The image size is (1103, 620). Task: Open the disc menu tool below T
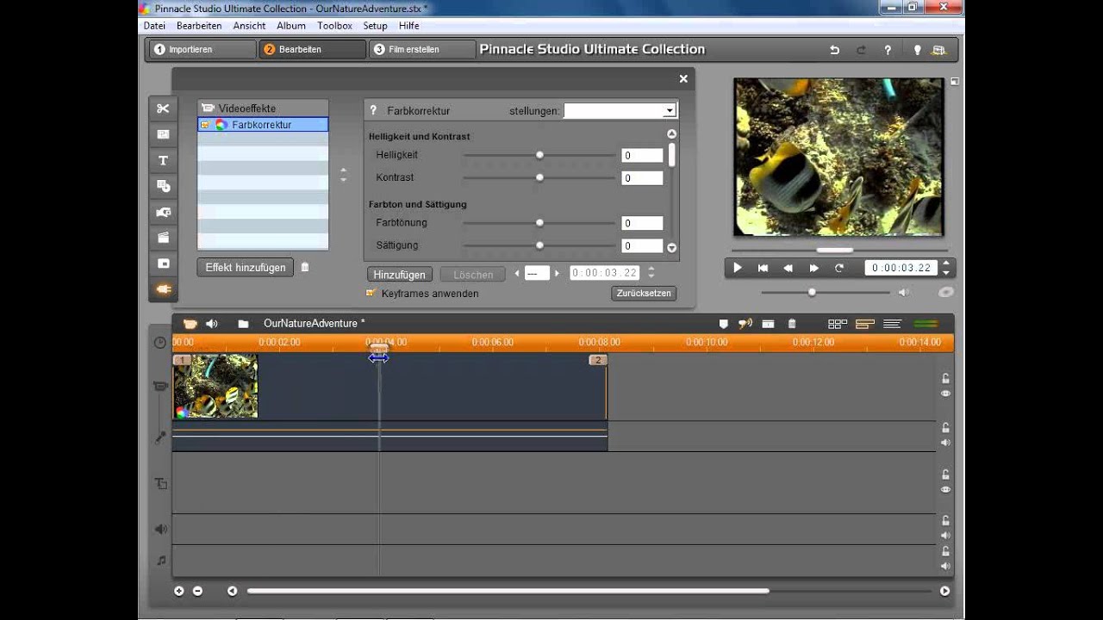click(163, 186)
